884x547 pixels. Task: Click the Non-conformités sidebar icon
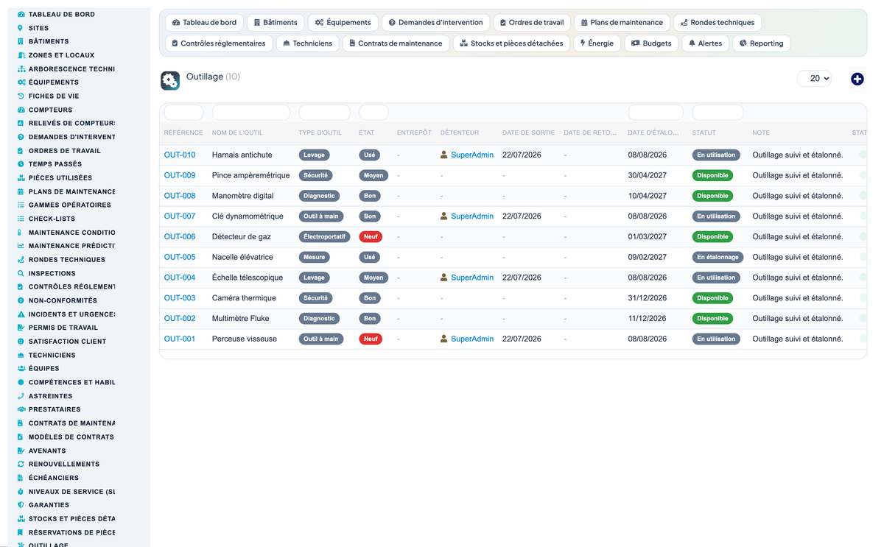point(21,300)
